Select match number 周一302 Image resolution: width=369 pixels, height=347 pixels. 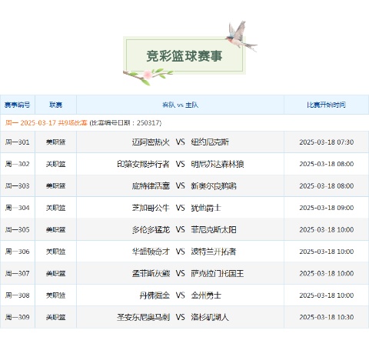pyautogui.click(x=18, y=164)
